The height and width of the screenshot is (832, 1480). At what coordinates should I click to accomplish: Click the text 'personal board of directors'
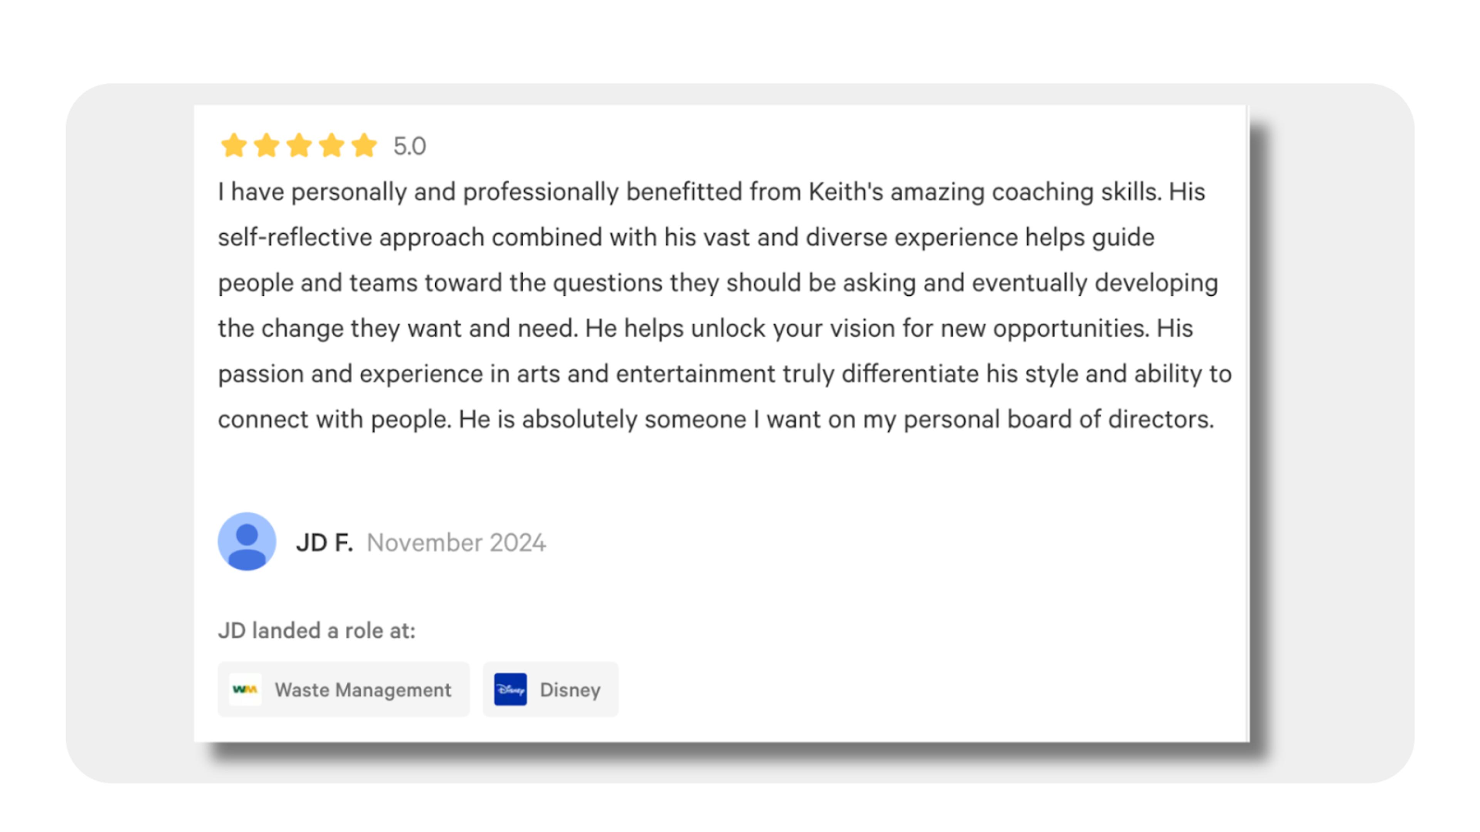[x=1058, y=419]
